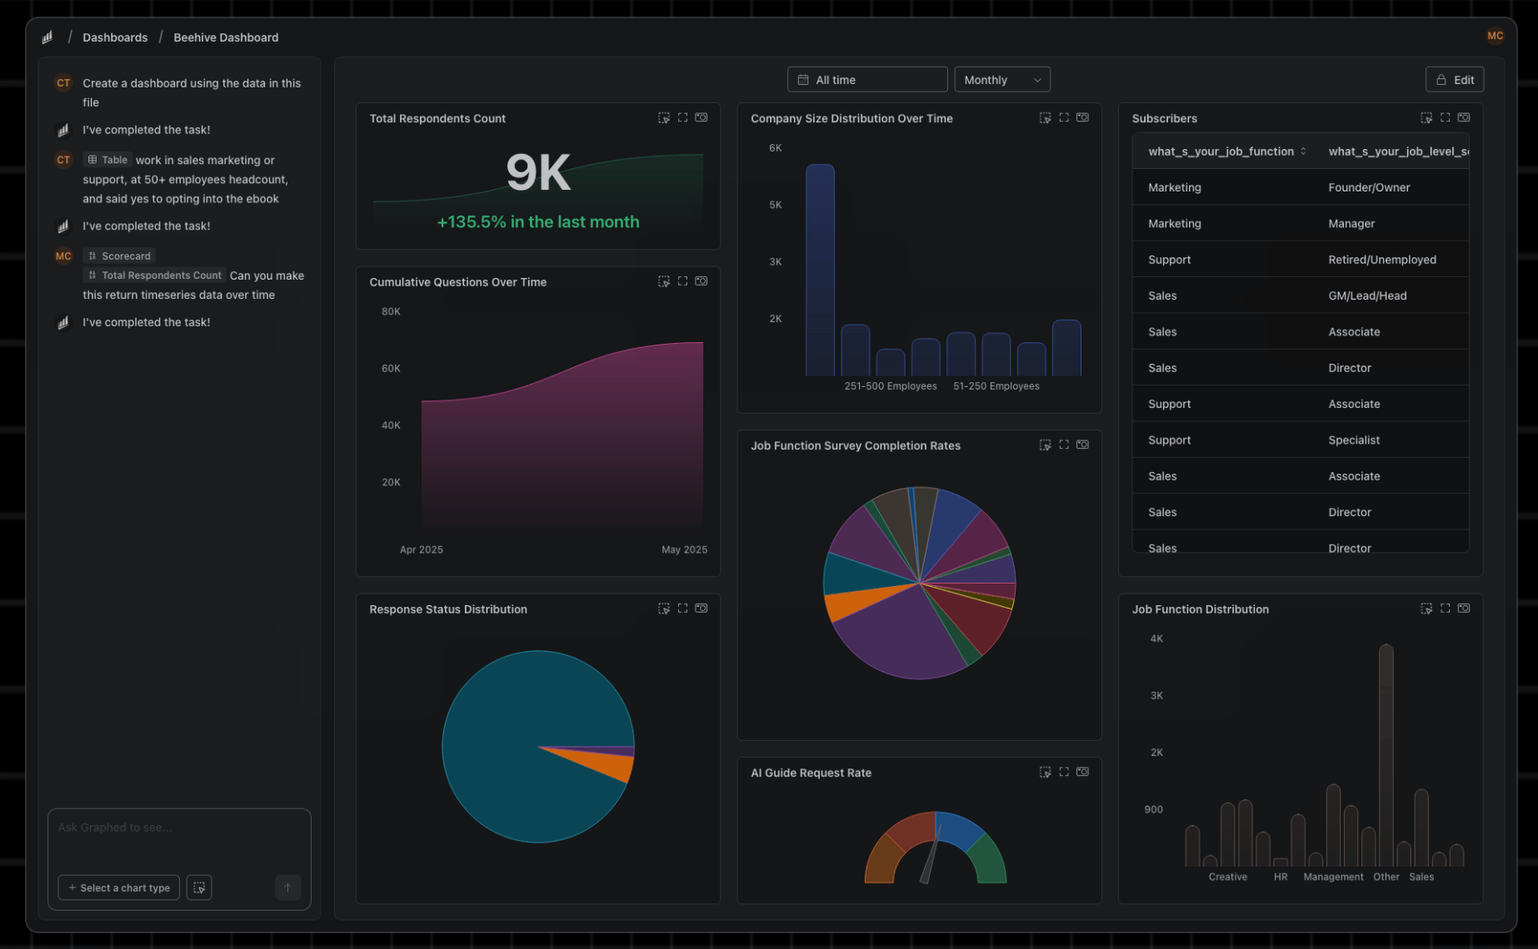The image size is (1538, 949).
Task: Click the Ask Graphed input field
Action: point(179,839)
